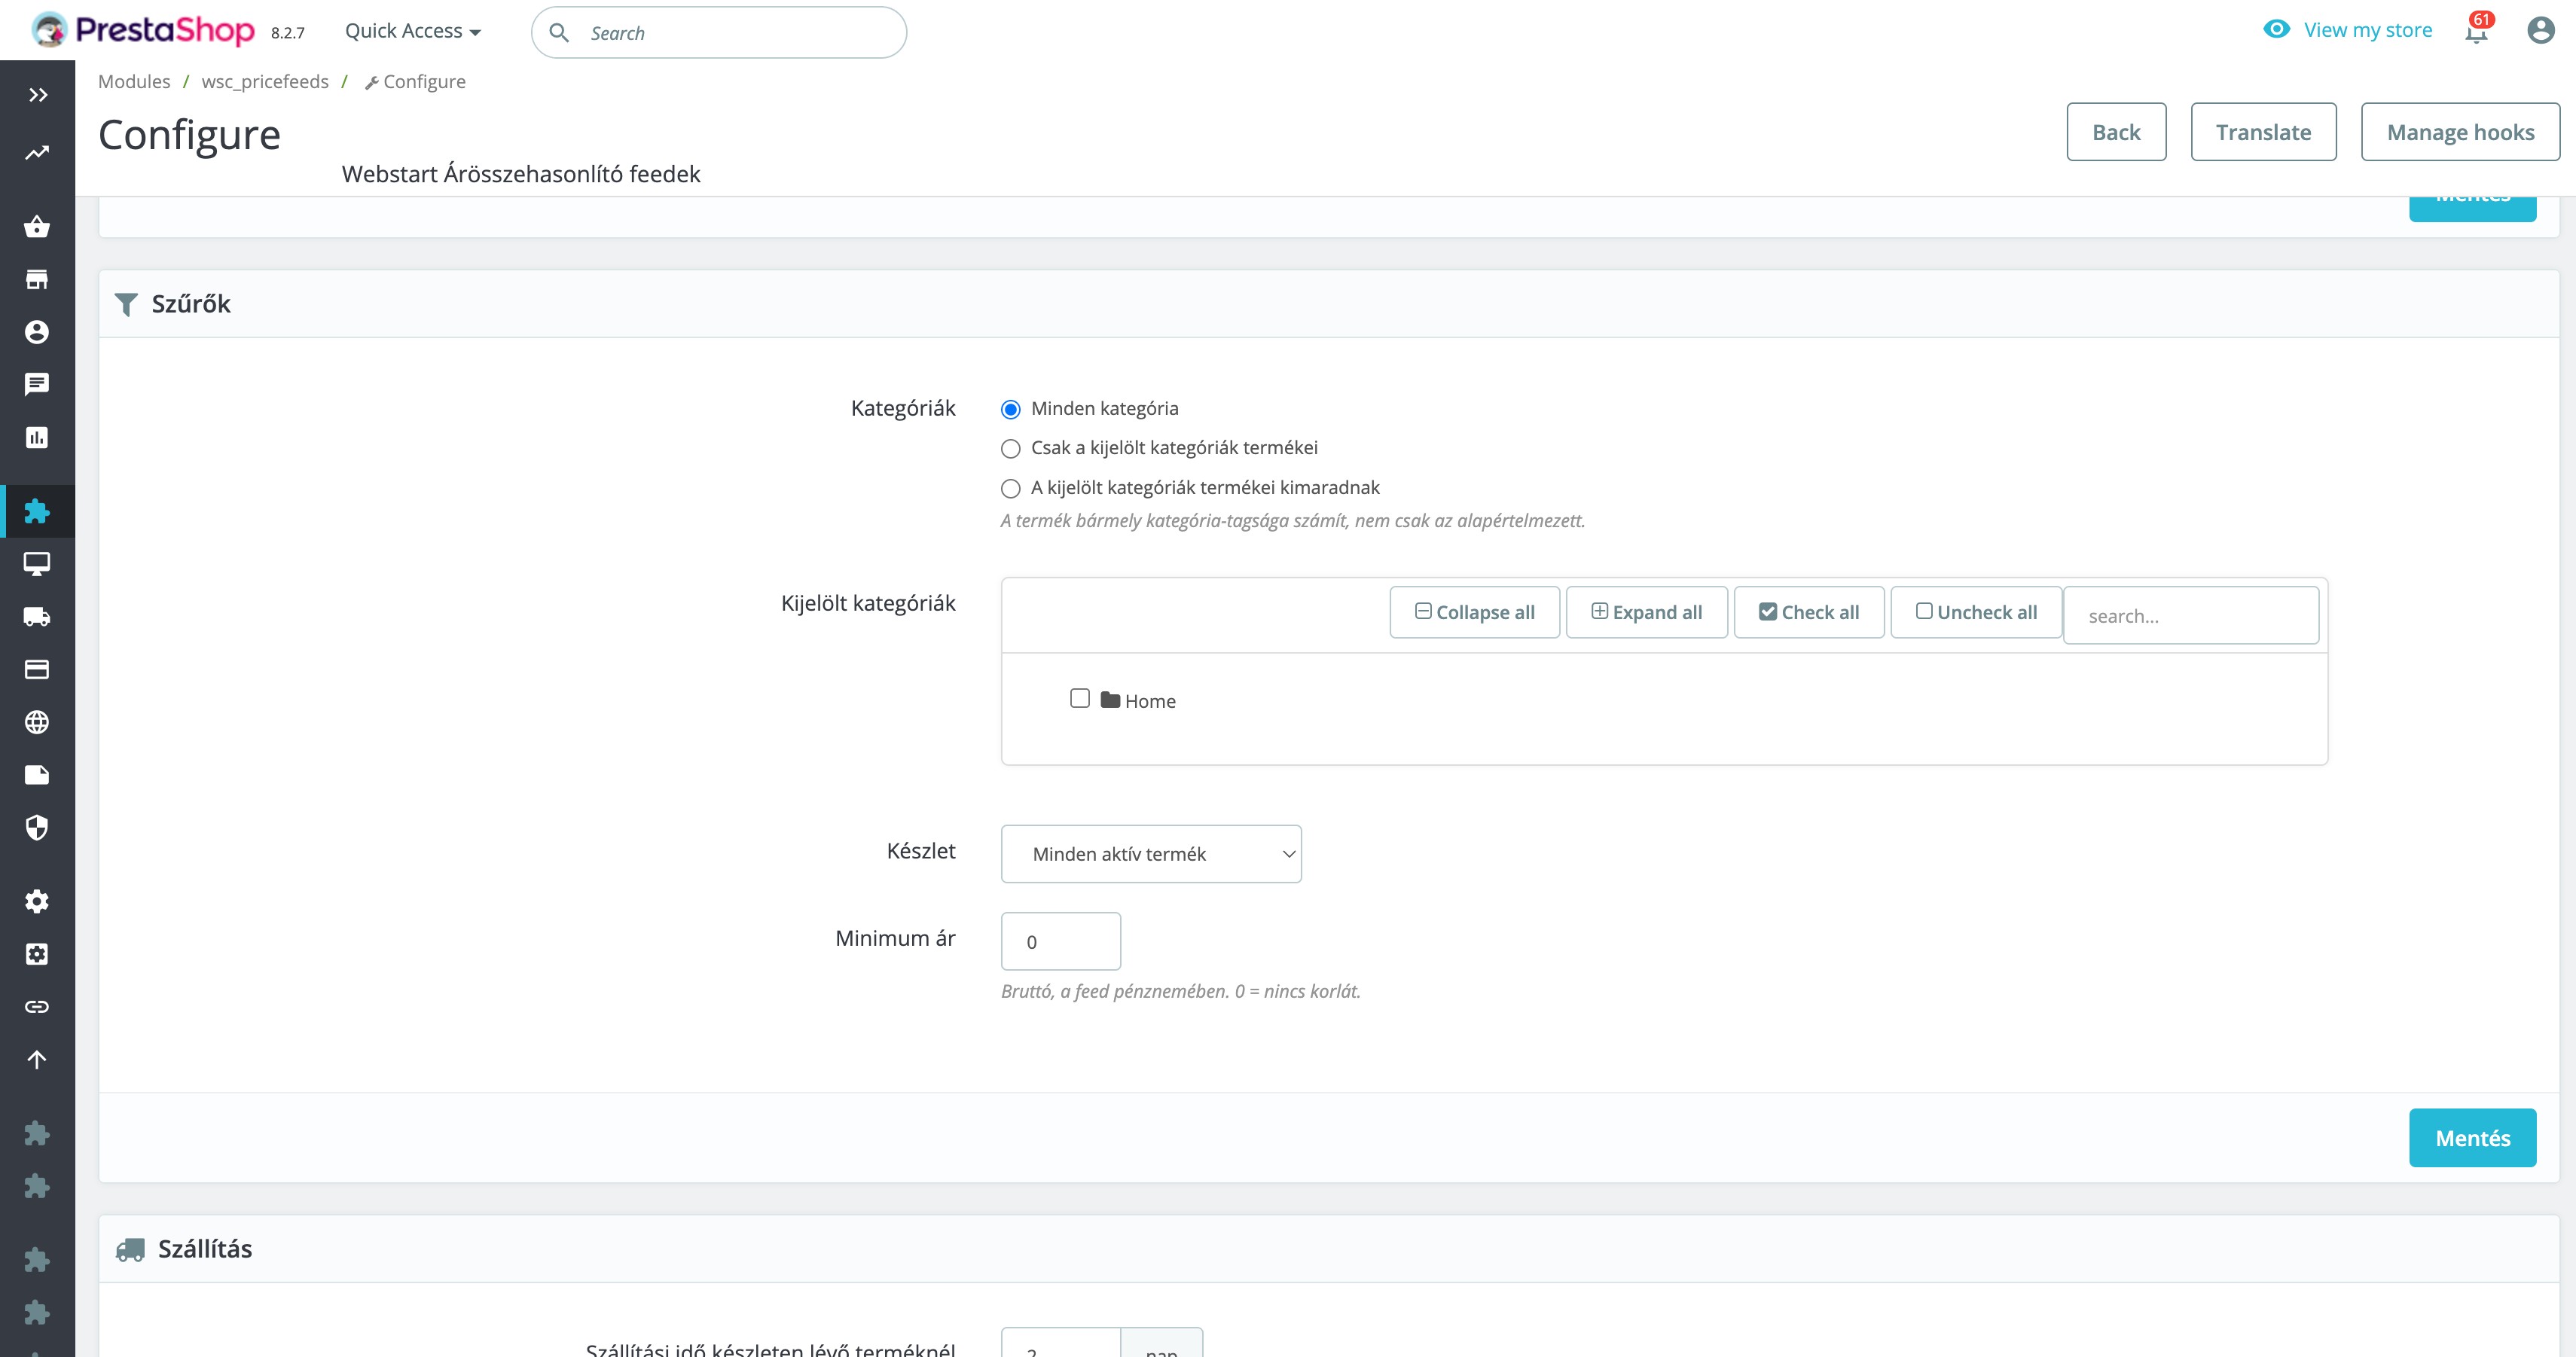Open Design via the desktop monitor icon
Screen dimensions: 2576x1357
[37, 564]
